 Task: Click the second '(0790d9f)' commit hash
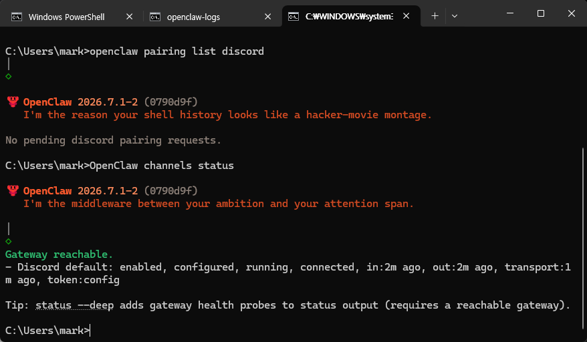click(x=170, y=191)
